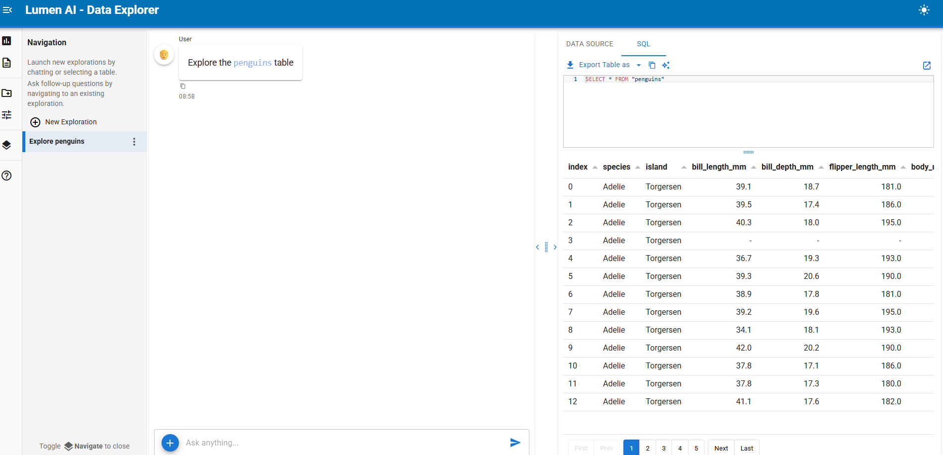Go to the Next table page
Image resolution: width=943 pixels, height=455 pixels.
pyautogui.click(x=721, y=448)
